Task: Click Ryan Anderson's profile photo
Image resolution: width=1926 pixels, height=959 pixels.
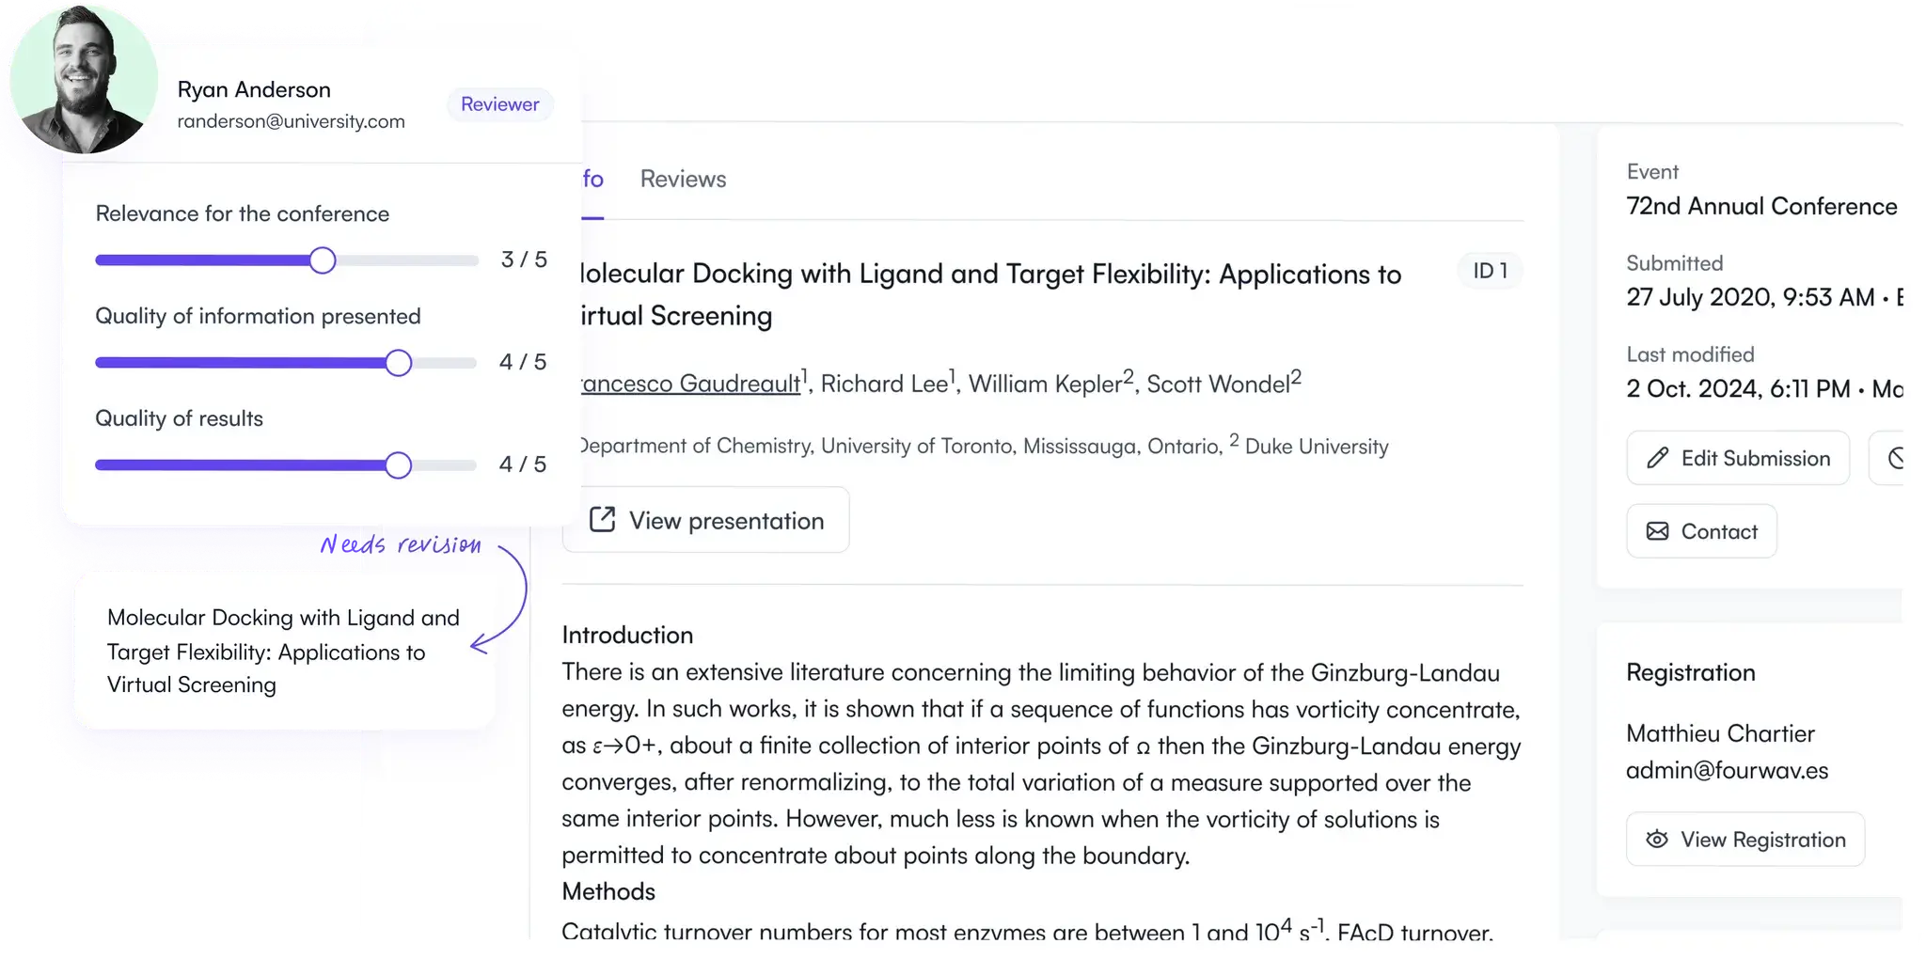Action: [83, 83]
